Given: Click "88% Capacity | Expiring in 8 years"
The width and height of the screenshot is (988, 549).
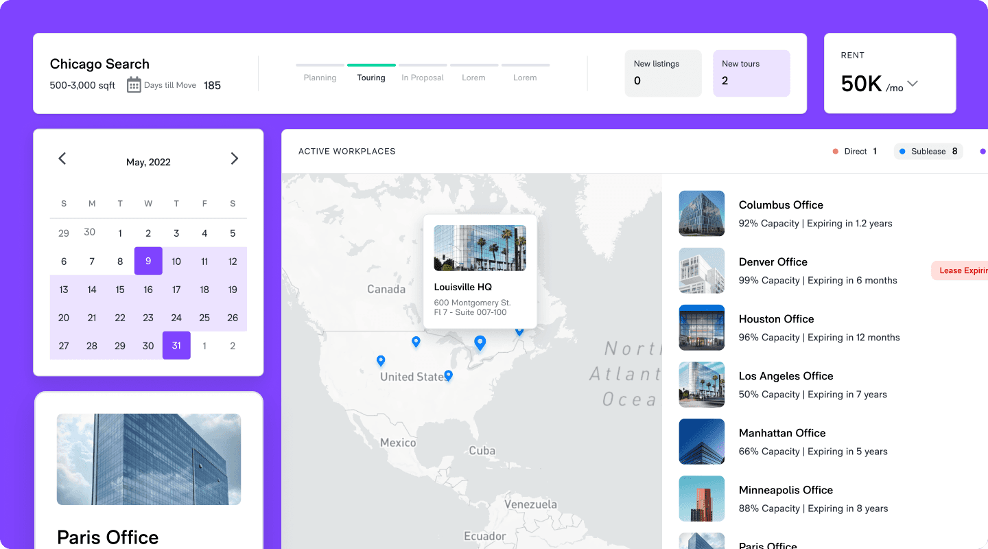Looking at the screenshot, I should [814, 509].
